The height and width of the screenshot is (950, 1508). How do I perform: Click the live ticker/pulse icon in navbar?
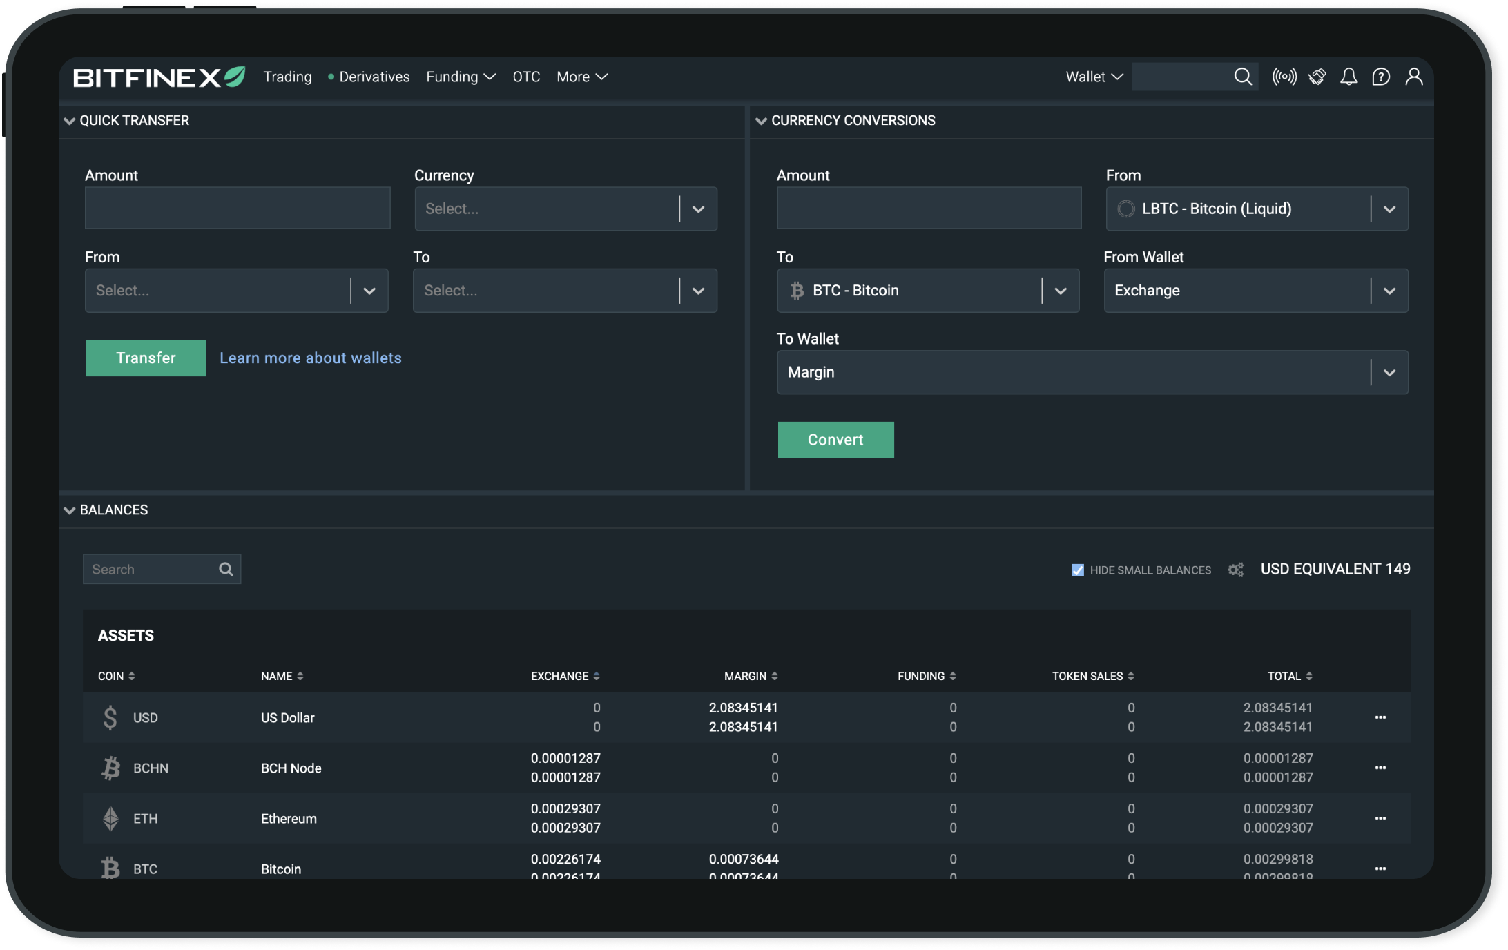[x=1283, y=77]
